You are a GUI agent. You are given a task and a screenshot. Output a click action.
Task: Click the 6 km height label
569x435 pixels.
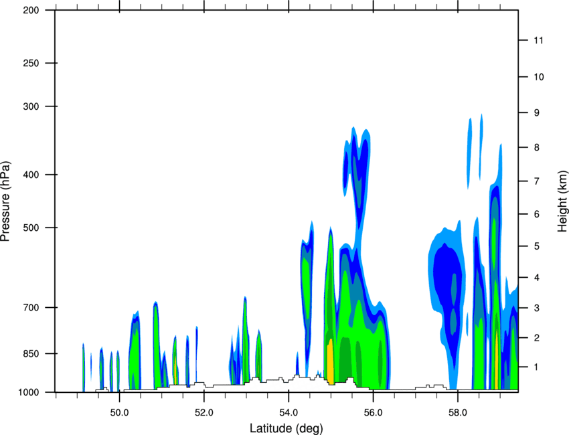tap(537, 214)
